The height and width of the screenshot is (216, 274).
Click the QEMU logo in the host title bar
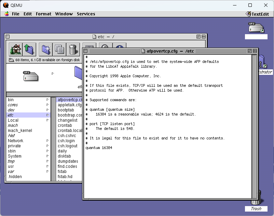(x=6, y=5)
